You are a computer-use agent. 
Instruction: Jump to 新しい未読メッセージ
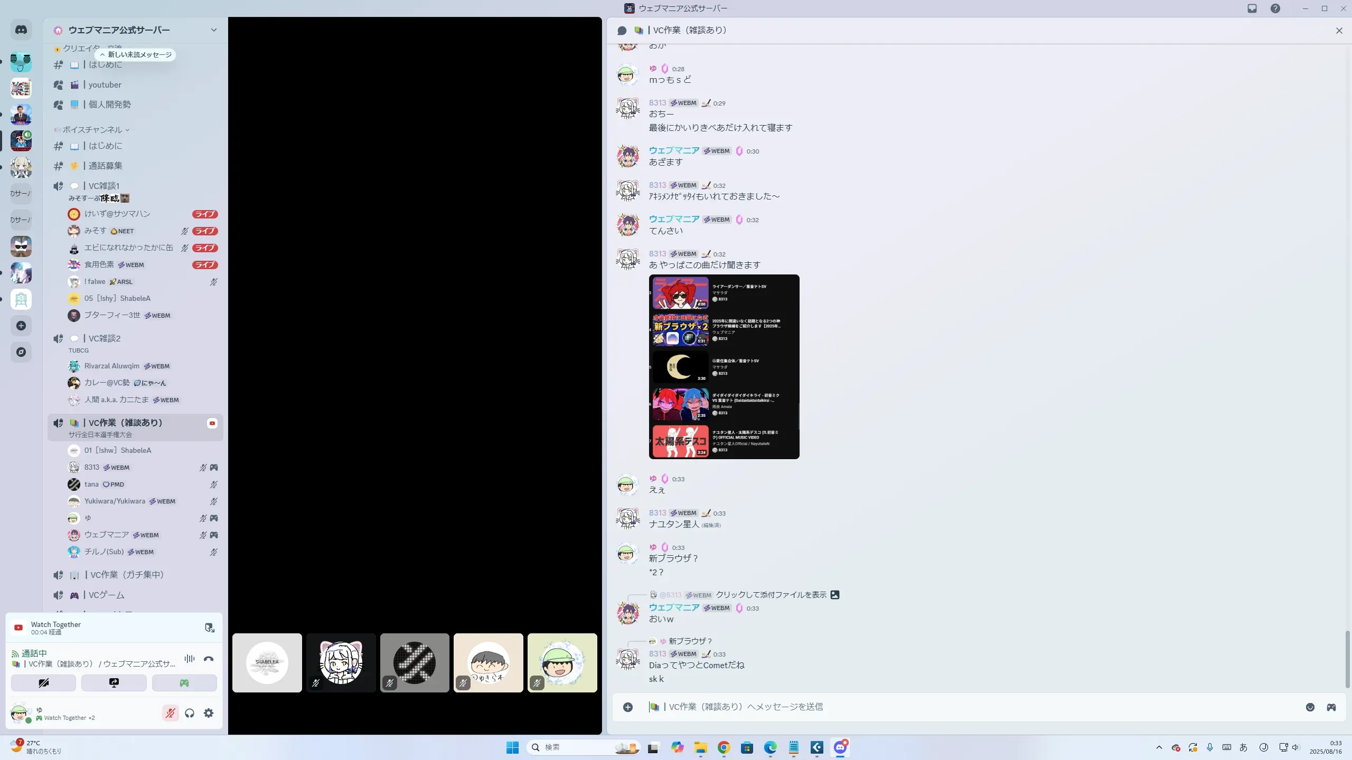click(136, 55)
